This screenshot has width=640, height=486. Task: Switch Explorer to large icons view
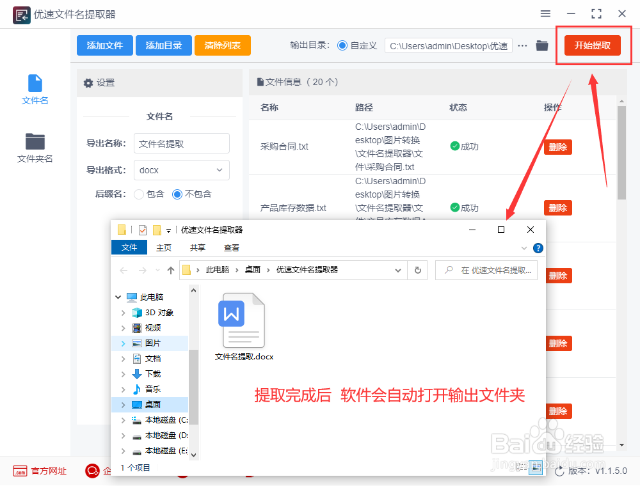coord(536,467)
